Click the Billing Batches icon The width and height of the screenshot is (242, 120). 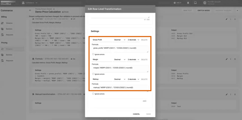[2, 29]
